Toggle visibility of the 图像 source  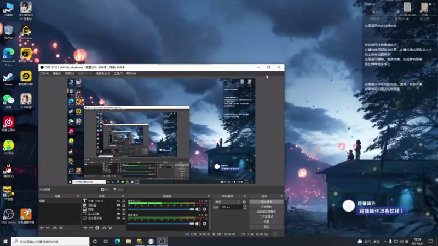pyautogui.click(x=118, y=209)
